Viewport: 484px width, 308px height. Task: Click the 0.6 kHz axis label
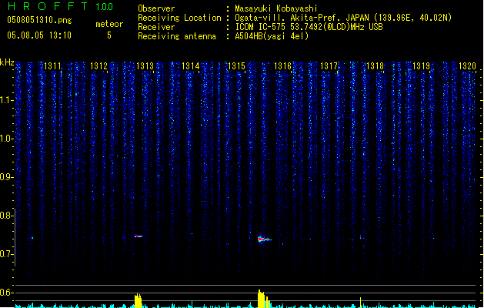6,293
